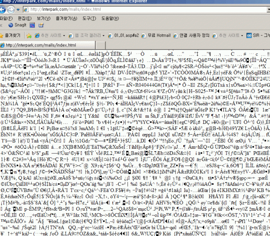The width and height of the screenshot is (270, 236).
Task: Open the 01_01.asp#a2 favorite link
Action: [123, 35]
